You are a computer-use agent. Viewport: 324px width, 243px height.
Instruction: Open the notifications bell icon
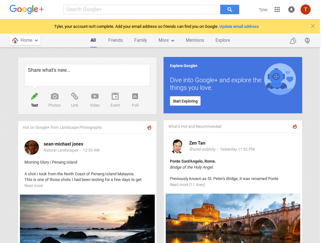click(x=291, y=9)
